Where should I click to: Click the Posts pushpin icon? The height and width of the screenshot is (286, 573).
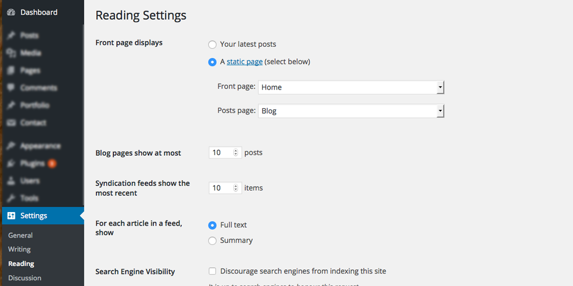[x=11, y=35]
